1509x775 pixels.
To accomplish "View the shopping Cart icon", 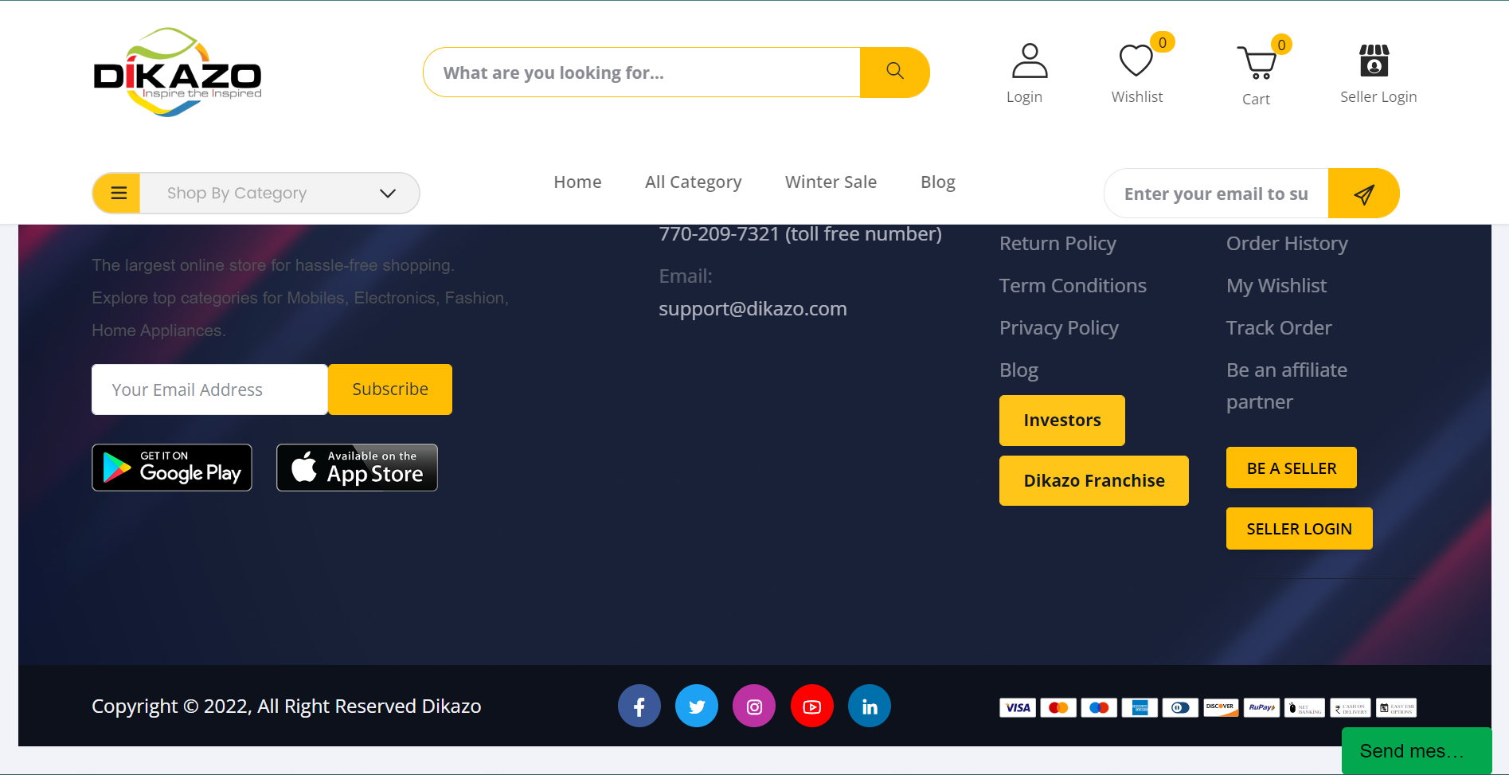I will pos(1257,63).
